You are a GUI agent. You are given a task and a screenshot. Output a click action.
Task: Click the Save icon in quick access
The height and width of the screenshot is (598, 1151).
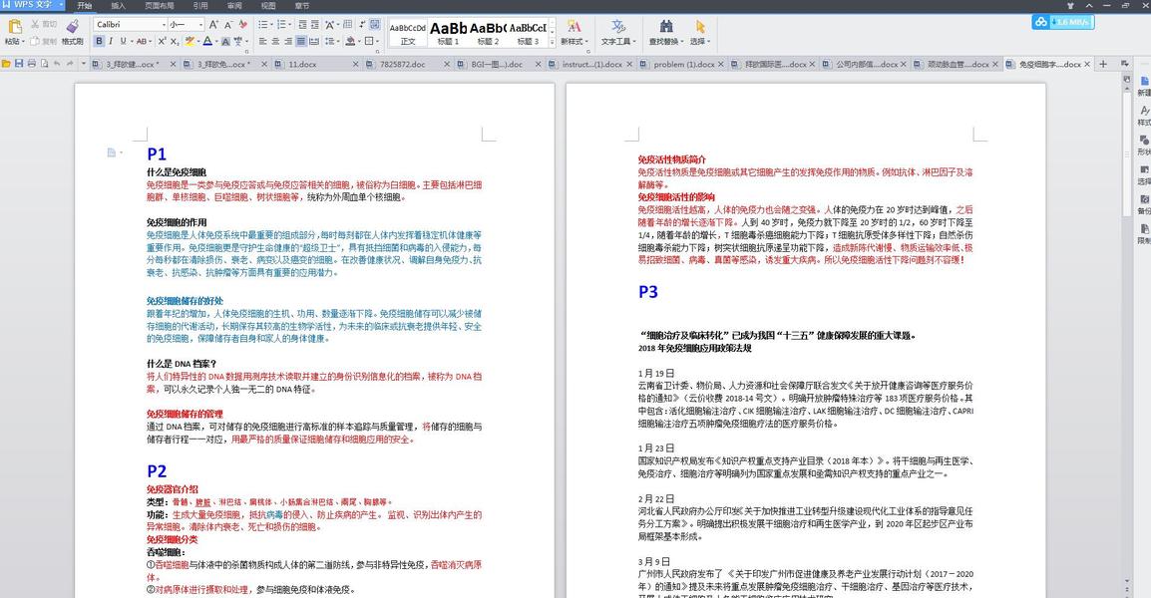(18, 64)
